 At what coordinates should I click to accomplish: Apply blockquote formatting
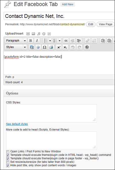click(66, 41)
